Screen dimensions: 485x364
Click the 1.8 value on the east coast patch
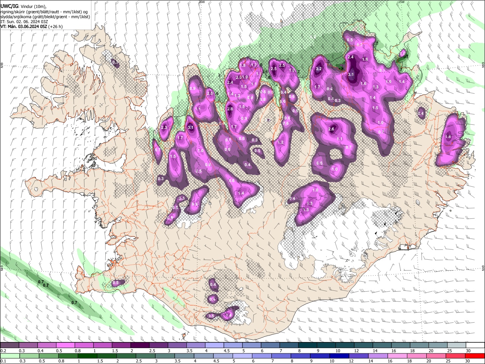[448, 136]
